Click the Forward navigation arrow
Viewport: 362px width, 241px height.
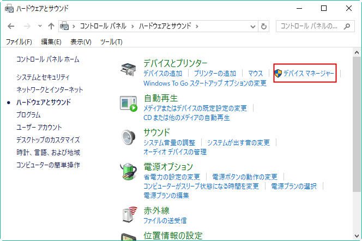pos(27,26)
